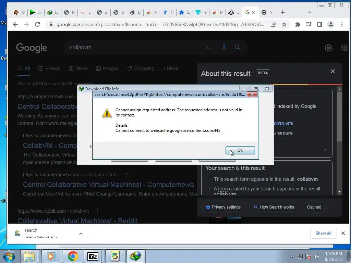The width and height of the screenshot is (351, 263).
Task: Open 7-Zip from the taskbar
Action: (x=93, y=256)
